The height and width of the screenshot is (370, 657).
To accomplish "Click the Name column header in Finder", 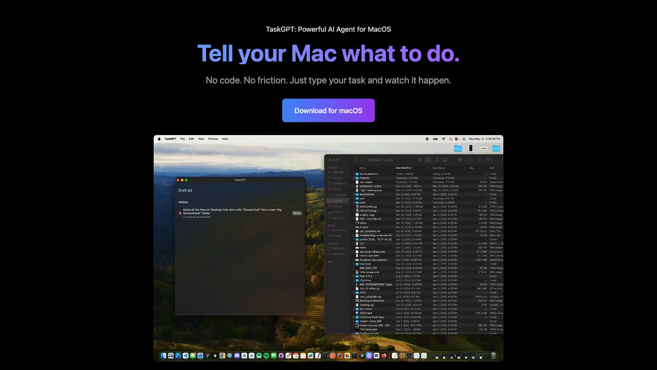I will pos(363,168).
